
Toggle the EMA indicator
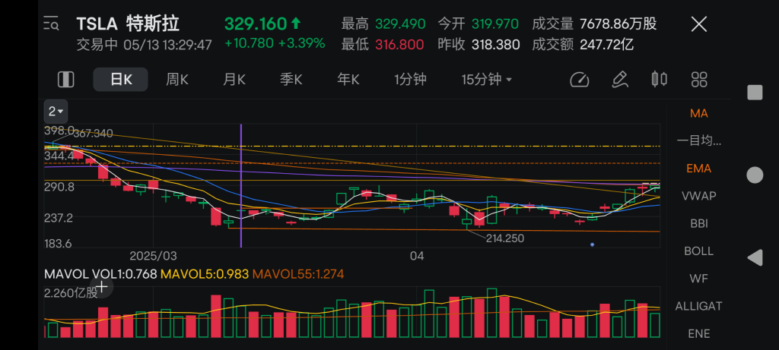[698, 169]
